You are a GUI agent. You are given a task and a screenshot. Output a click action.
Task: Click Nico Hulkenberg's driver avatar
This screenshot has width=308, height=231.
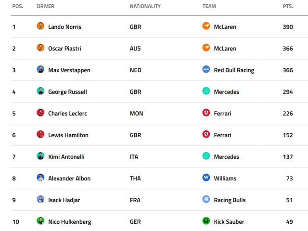[40, 221]
